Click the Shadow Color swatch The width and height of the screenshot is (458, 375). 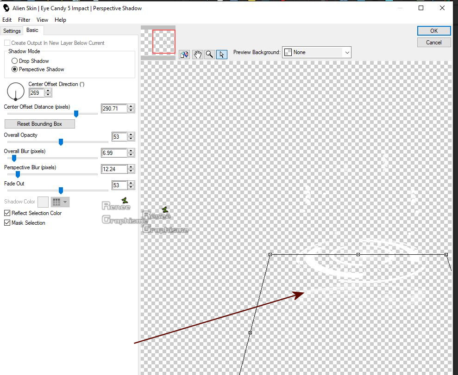coord(43,202)
